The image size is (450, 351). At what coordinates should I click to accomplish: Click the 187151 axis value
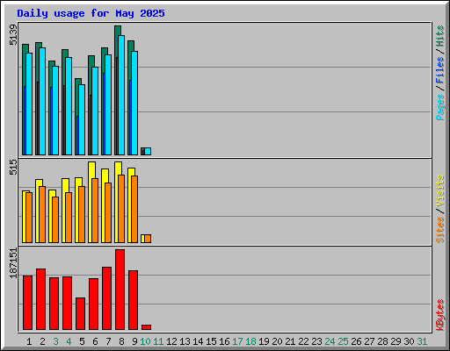[x=13, y=263]
